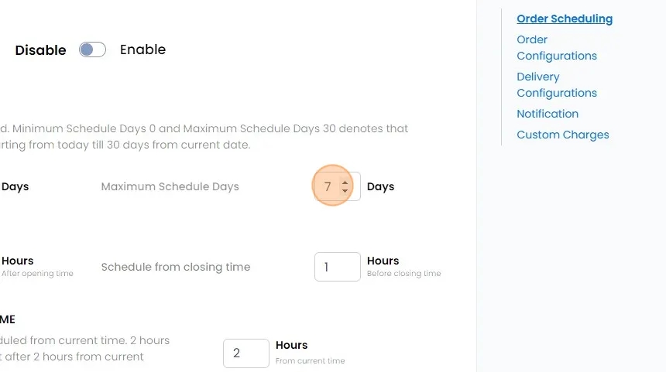Image resolution: width=666 pixels, height=372 pixels.
Task: Select the From current time hours field
Action: pyautogui.click(x=245, y=353)
